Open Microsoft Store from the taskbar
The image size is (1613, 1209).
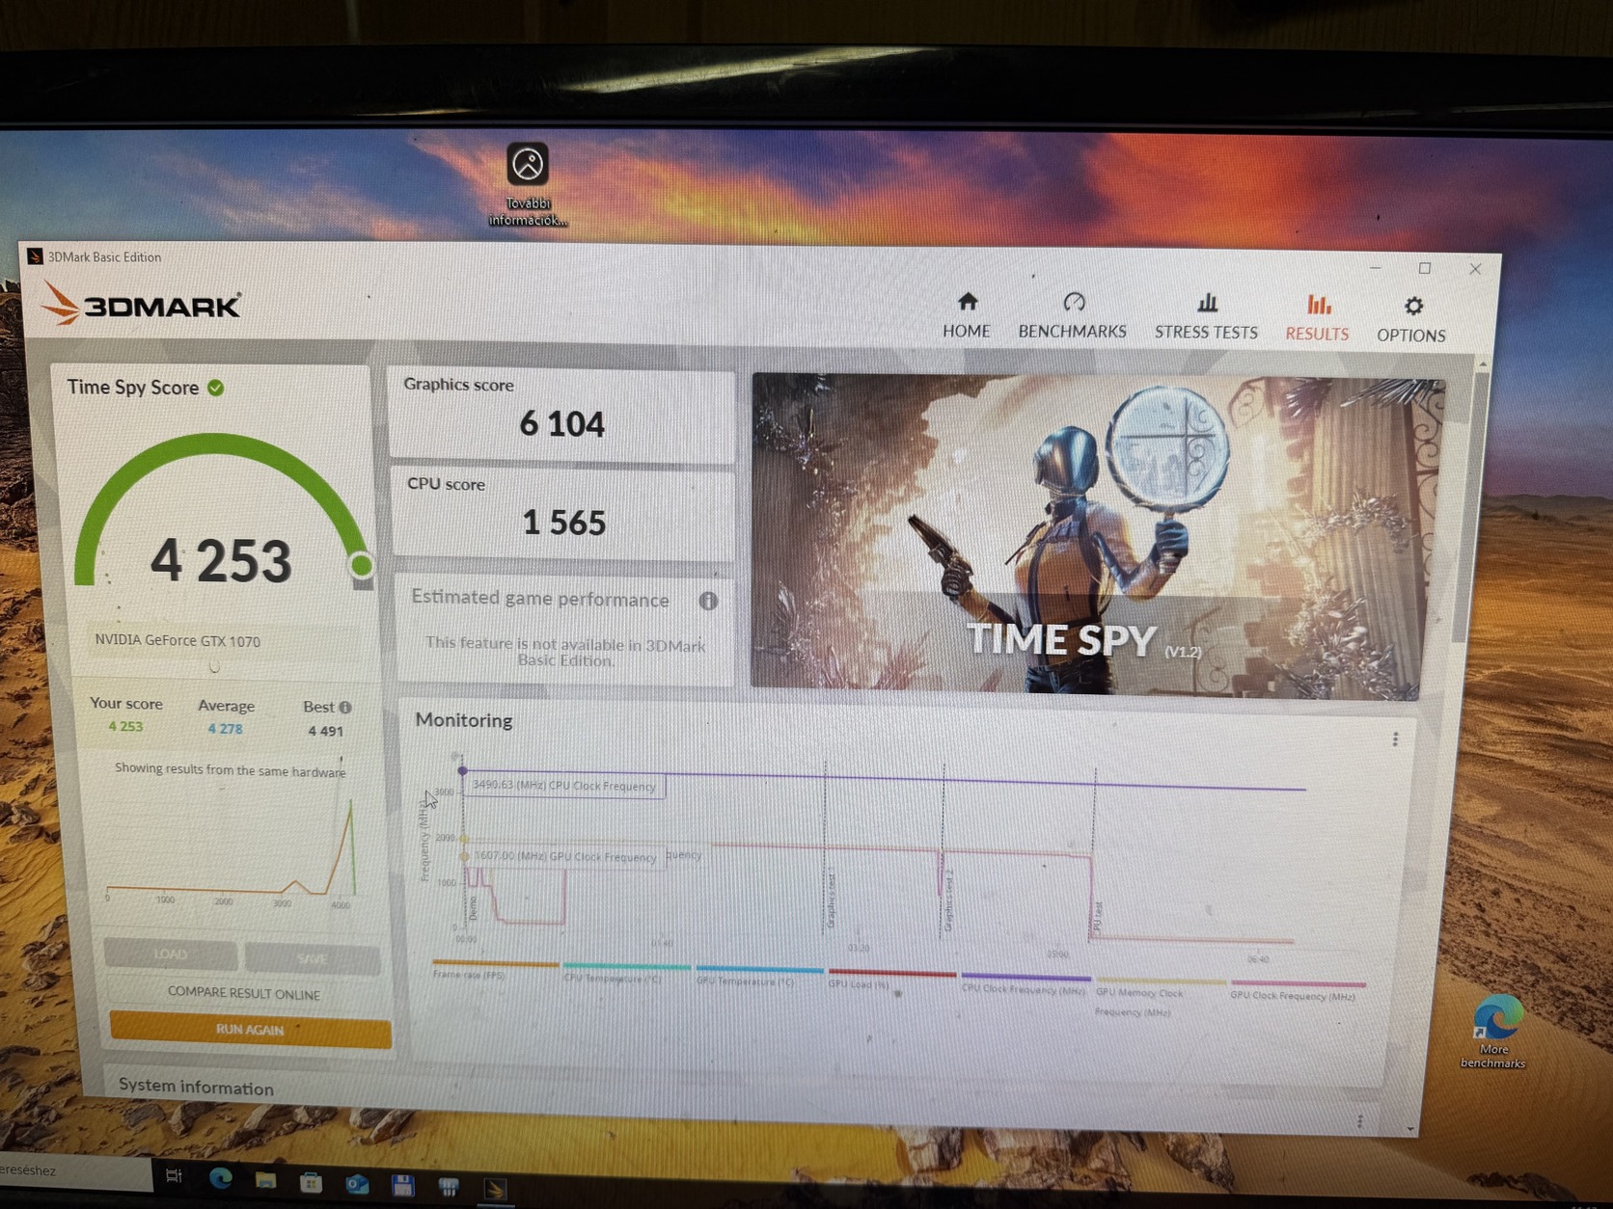click(x=311, y=1182)
